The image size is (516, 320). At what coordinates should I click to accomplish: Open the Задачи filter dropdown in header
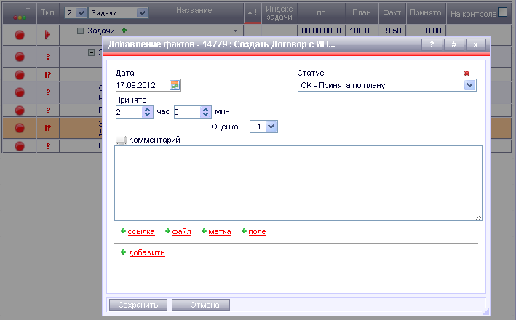(x=141, y=12)
